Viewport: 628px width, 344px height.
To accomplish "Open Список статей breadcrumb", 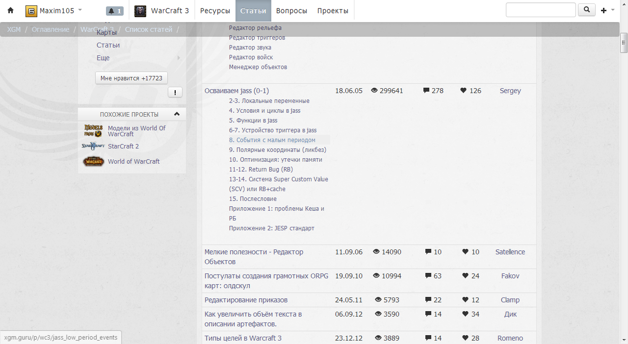I will pos(149,29).
